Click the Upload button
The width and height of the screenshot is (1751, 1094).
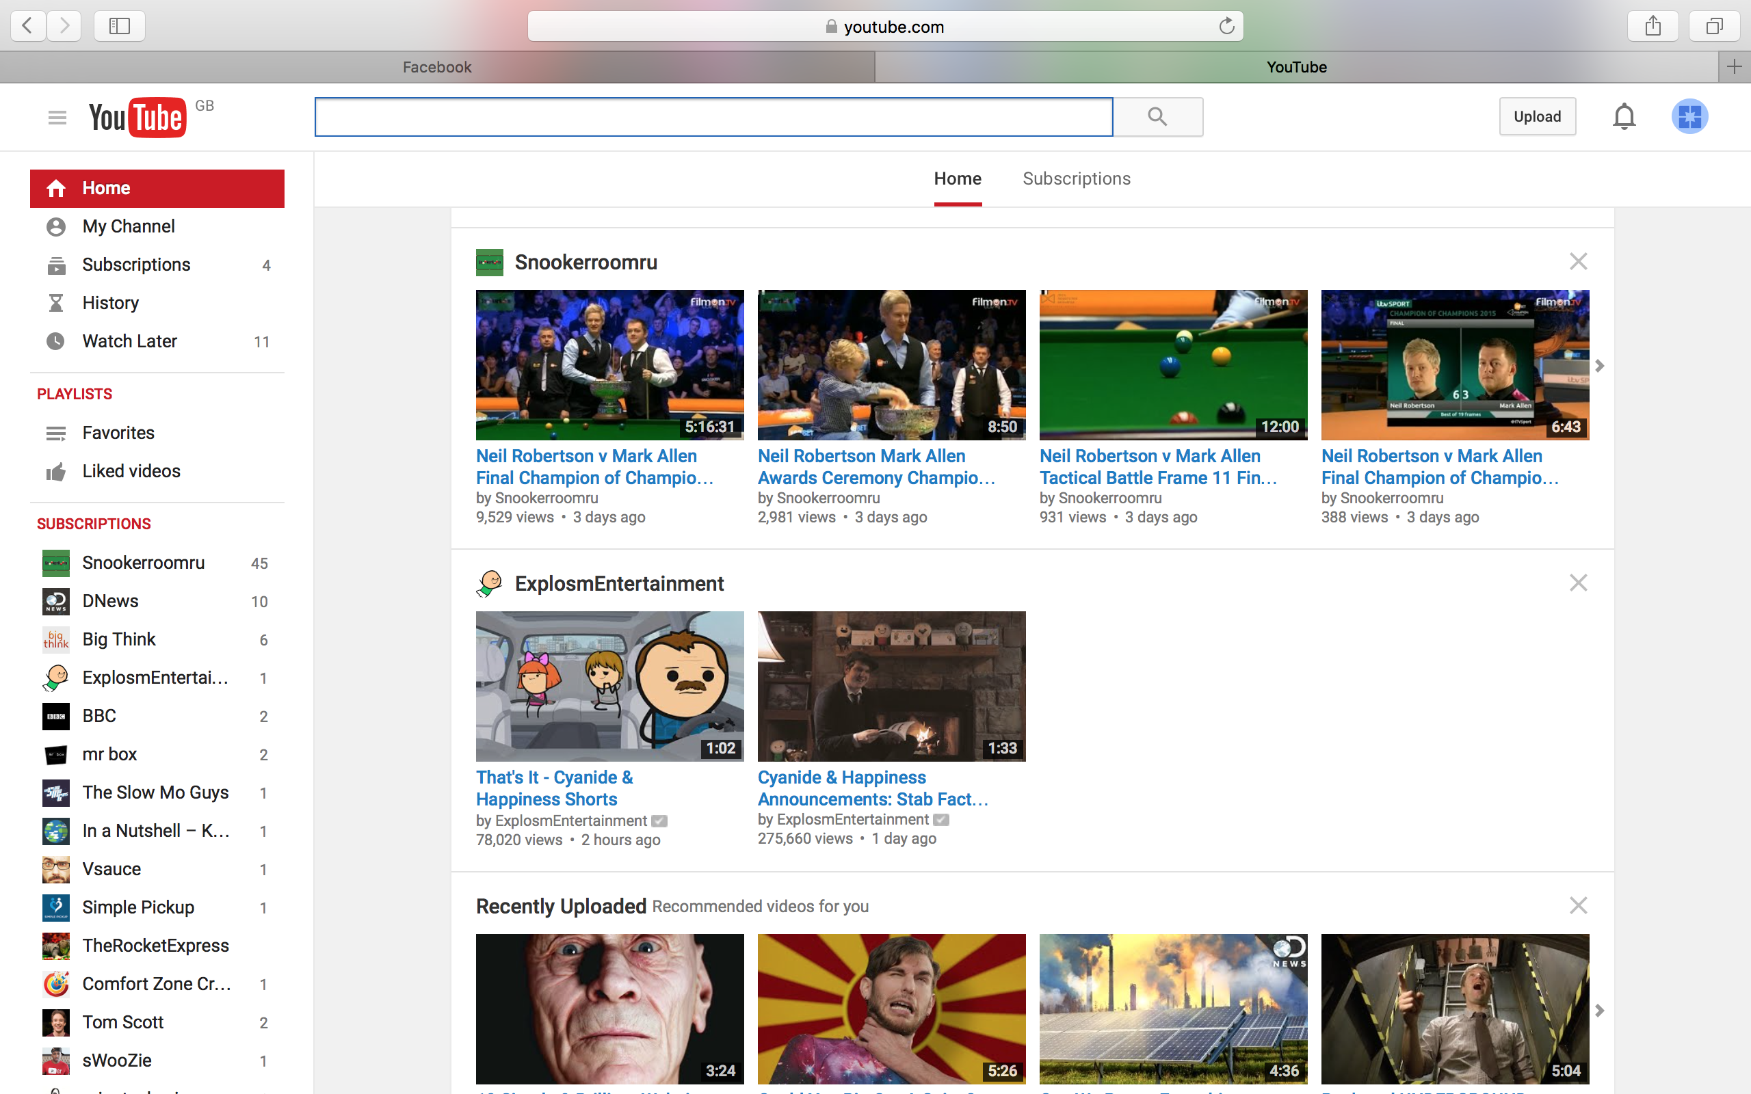pyautogui.click(x=1537, y=116)
